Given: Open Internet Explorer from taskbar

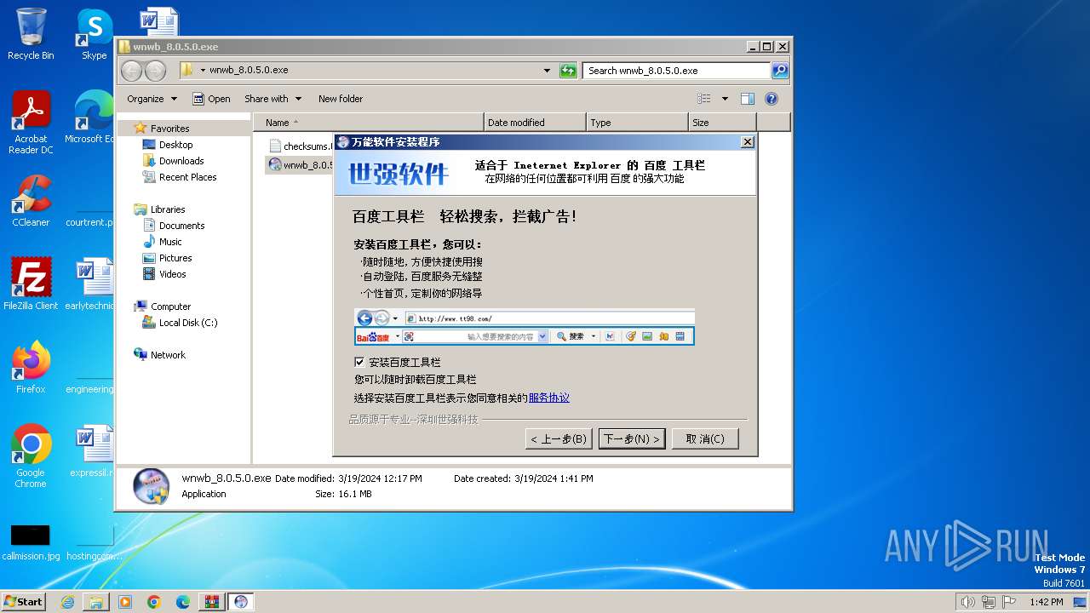Looking at the screenshot, I should pyautogui.click(x=67, y=602).
